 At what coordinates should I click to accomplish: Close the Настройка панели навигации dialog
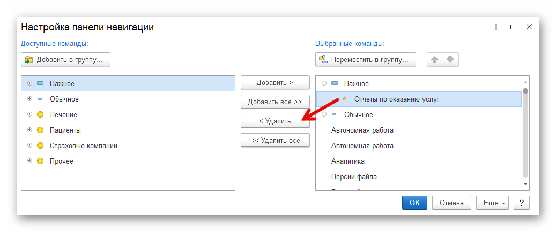[529, 27]
